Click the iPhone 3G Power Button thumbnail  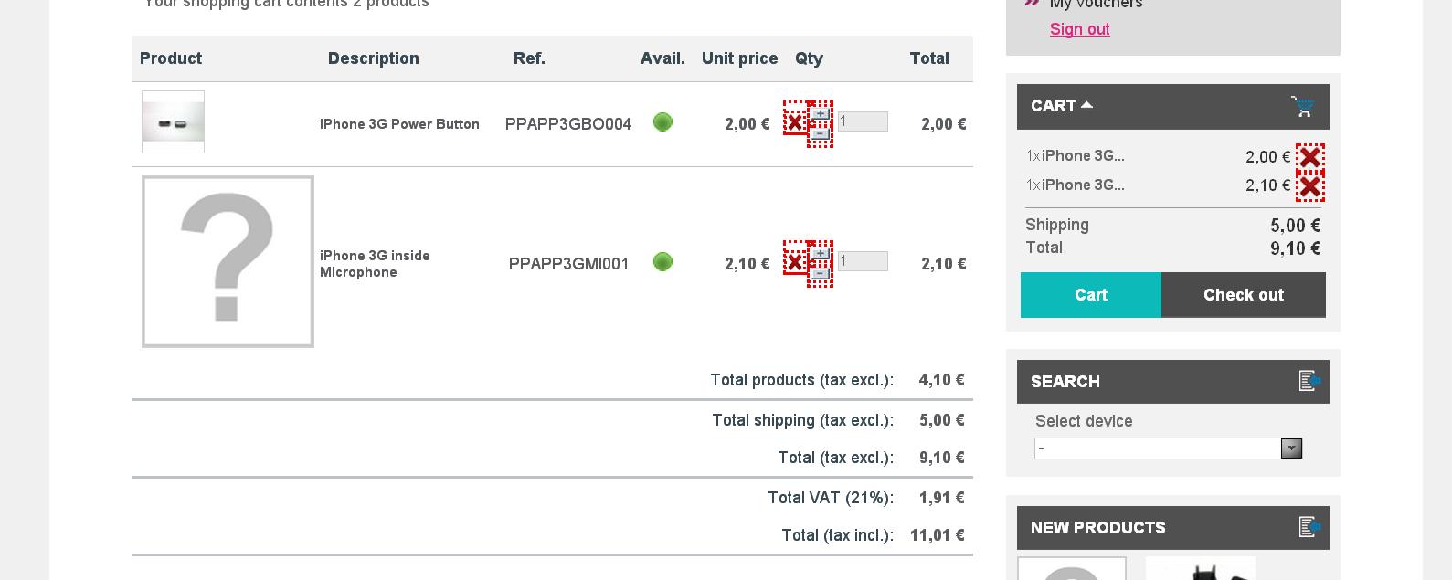click(173, 122)
